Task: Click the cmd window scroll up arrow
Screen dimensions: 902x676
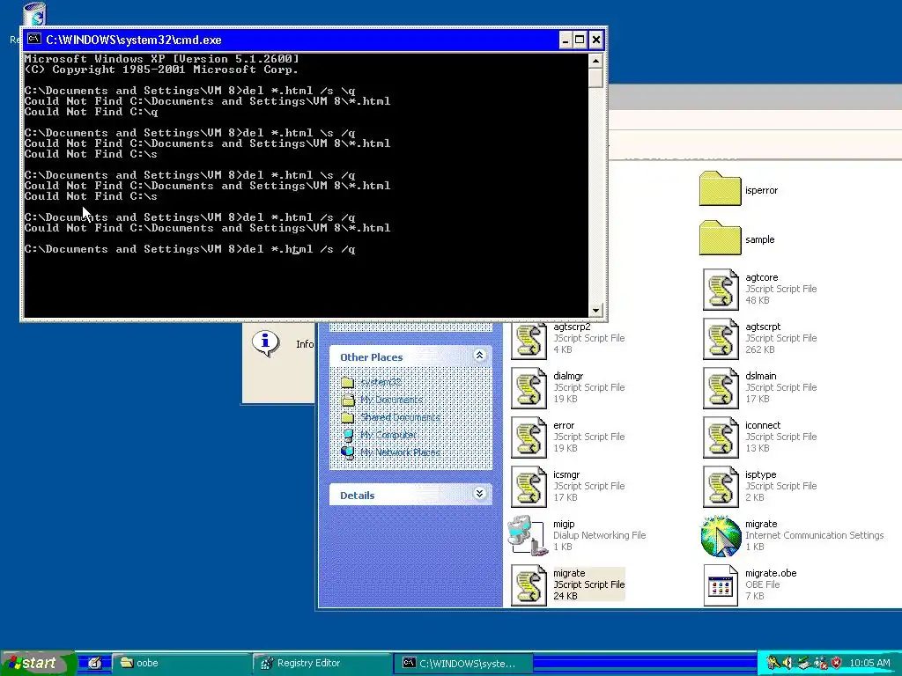Action: (x=595, y=61)
